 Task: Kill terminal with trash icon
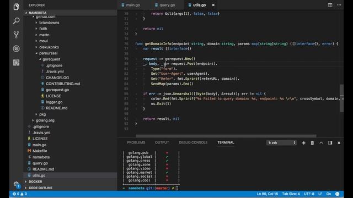[x=312, y=143]
